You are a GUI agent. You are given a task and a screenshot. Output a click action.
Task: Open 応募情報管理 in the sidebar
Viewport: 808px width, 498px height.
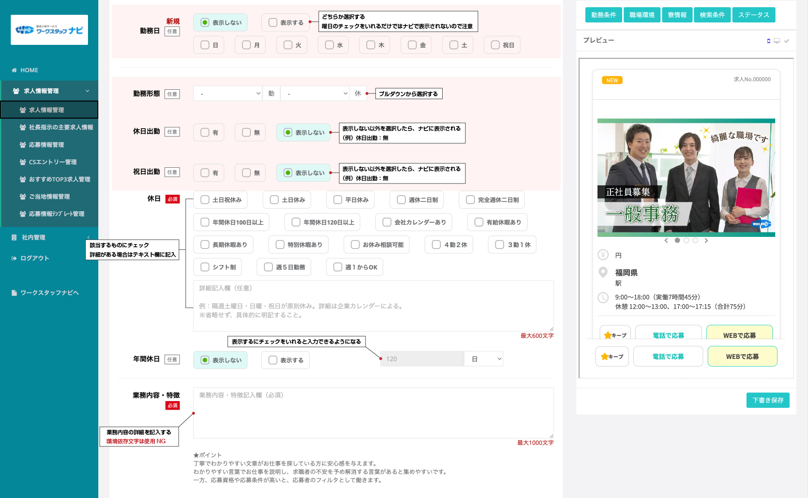[47, 144]
